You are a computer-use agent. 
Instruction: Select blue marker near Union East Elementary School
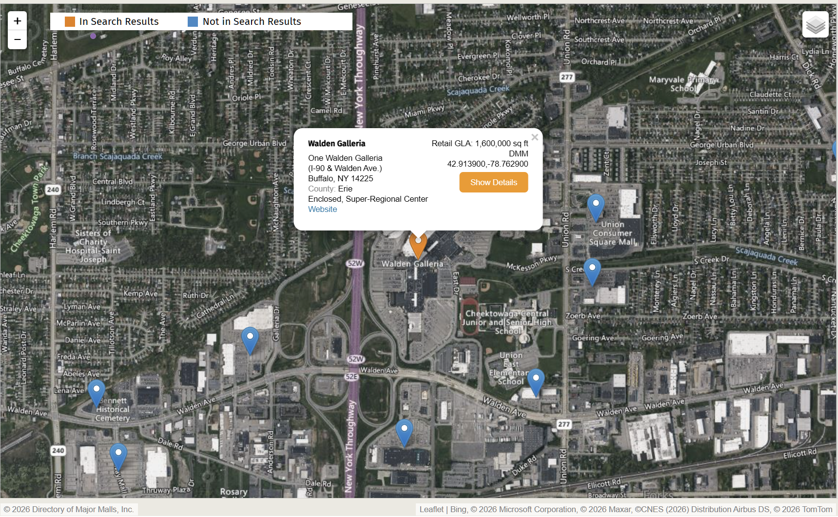click(x=536, y=382)
